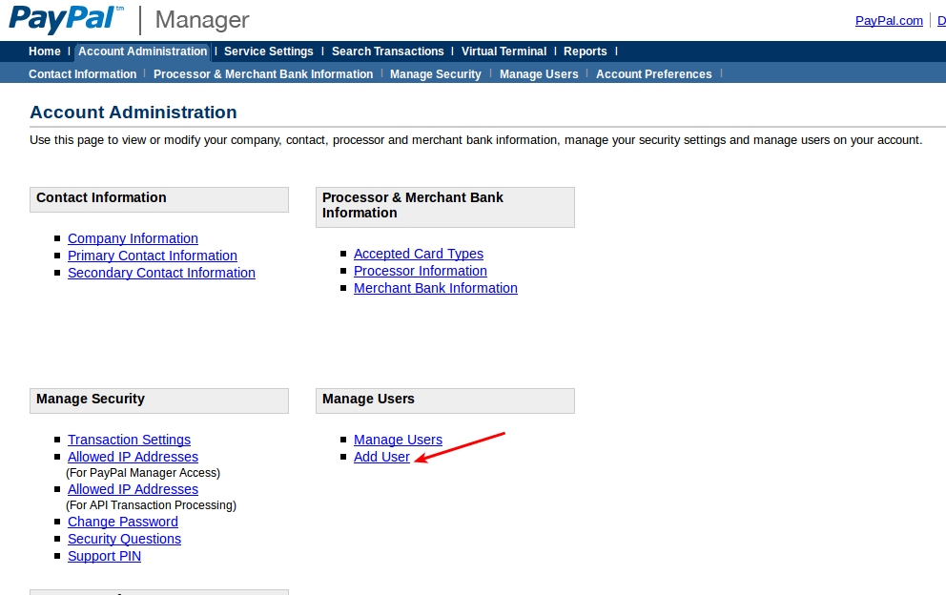View the Accepted Card Types link
This screenshot has height=595, width=946.
418,254
